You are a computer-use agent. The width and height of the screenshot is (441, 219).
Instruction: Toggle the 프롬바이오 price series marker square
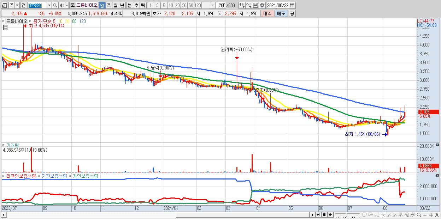click(x=4, y=21)
